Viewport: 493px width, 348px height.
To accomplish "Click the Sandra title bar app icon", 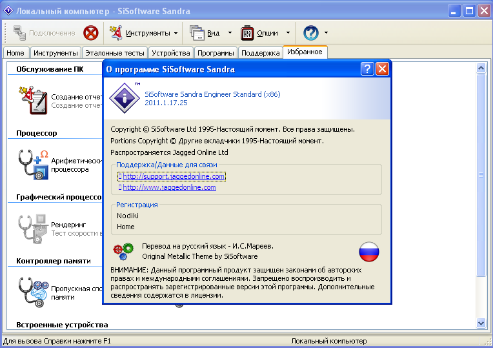I will [x=8, y=11].
